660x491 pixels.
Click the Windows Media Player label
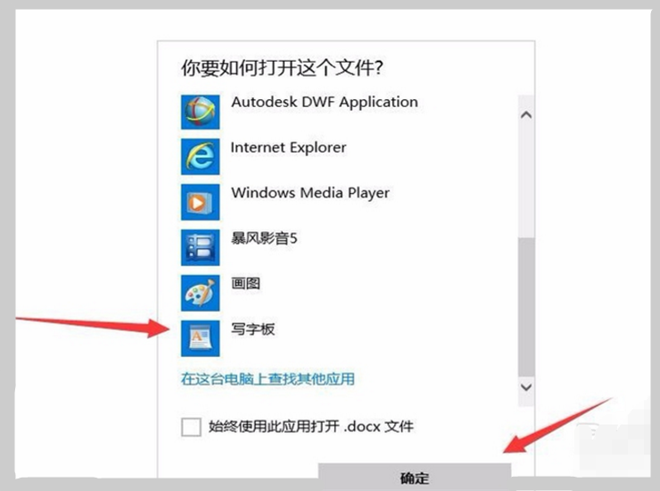310,194
